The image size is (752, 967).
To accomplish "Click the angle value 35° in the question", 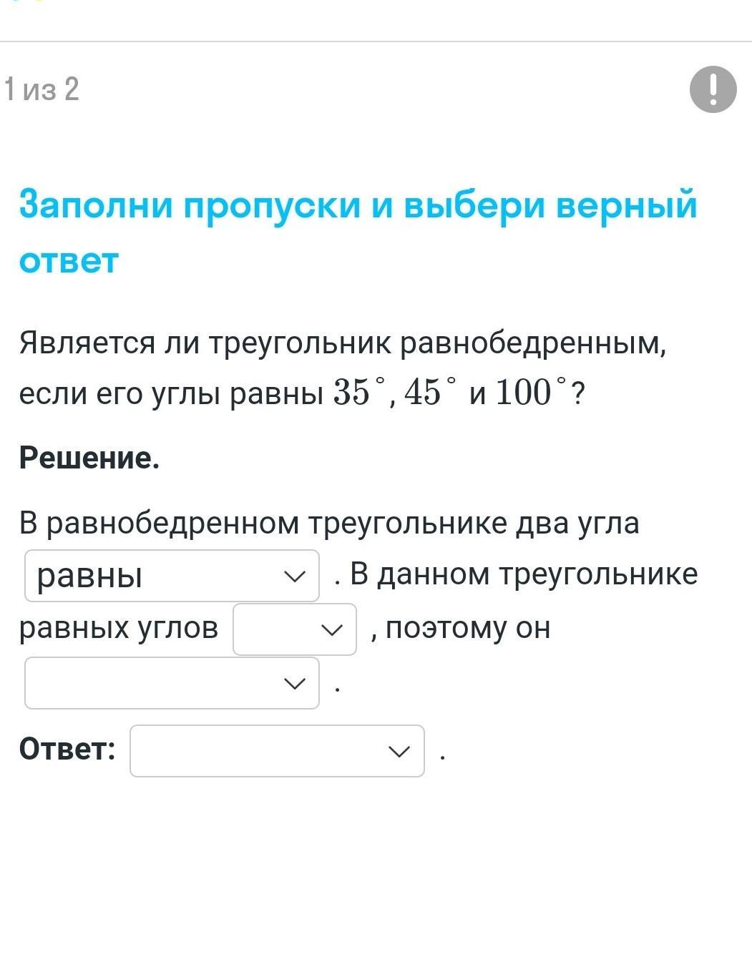I will tap(359, 392).
